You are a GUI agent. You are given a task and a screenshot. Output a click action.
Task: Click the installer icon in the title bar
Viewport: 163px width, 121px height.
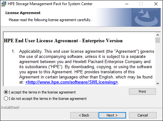pos(4,4)
